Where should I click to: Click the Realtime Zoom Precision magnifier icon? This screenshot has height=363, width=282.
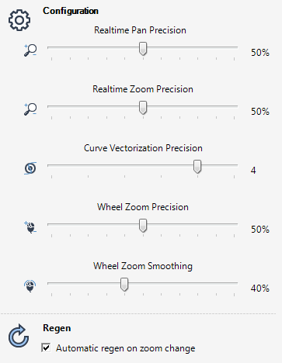[x=30, y=109]
